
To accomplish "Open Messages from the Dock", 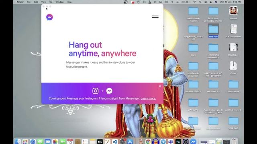I will tap(40, 141).
